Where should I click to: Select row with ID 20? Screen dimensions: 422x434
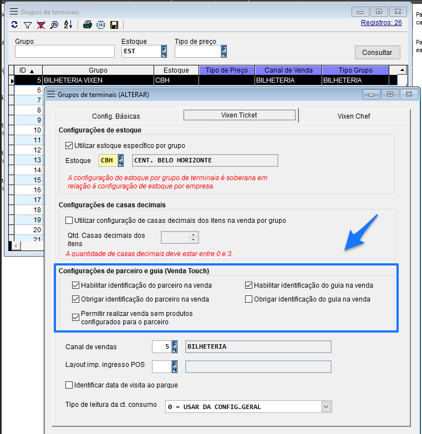pos(28,229)
